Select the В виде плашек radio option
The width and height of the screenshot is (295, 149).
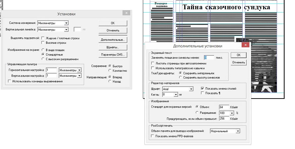(x=43, y=50)
